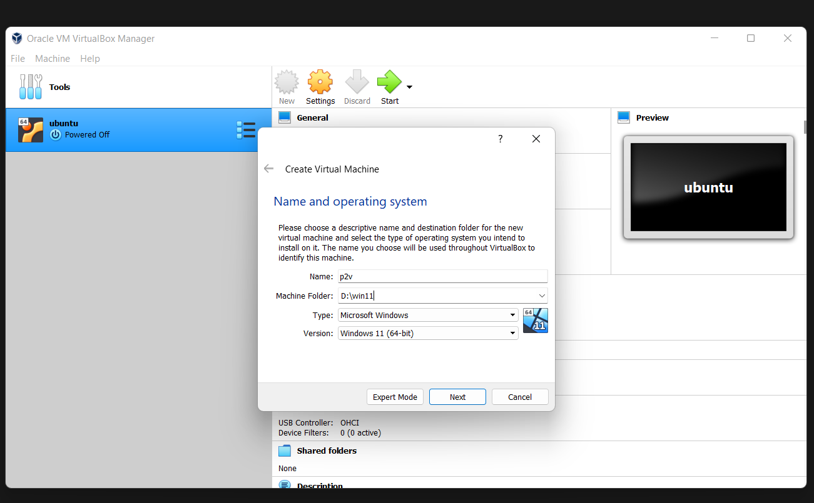814x503 pixels.
Task: Switch to Expert Mode
Action: point(395,397)
